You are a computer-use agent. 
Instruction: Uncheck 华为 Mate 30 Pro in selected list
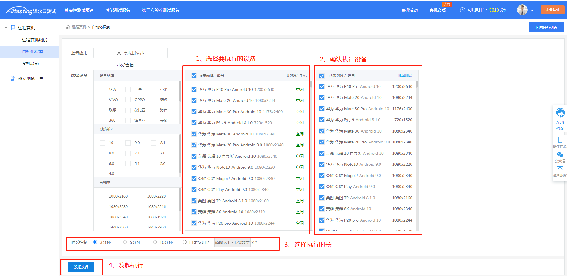[322, 109]
